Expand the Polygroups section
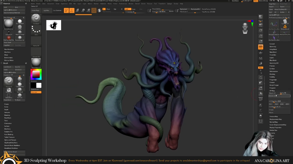The height and width of the screenshot is (164, 293). coord(273,80)
